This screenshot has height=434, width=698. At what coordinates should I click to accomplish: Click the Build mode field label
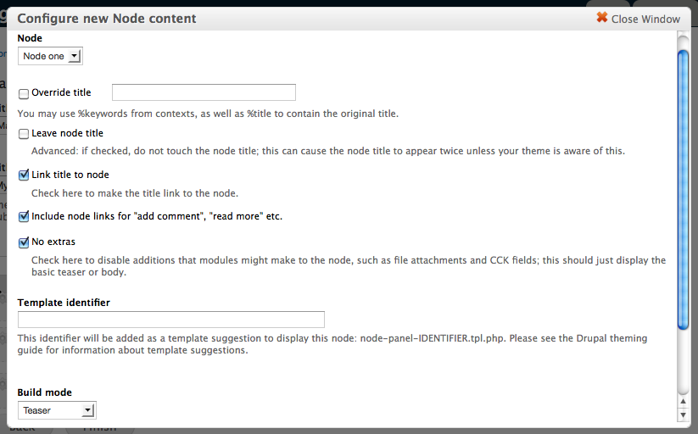point(44,392)
